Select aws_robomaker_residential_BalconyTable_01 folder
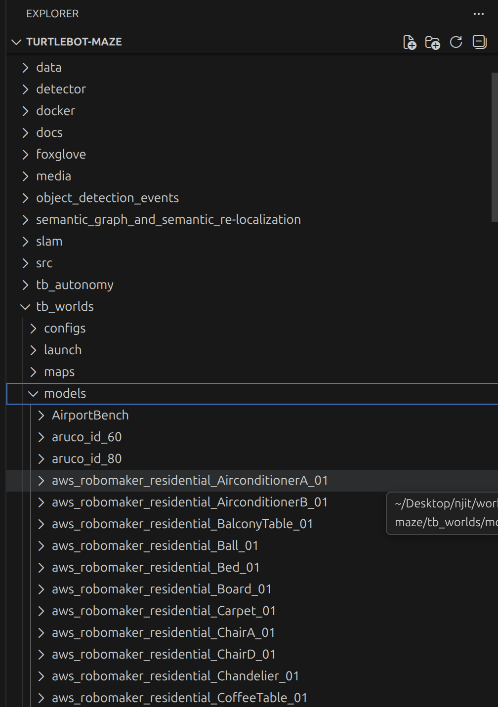Viewport: 498px width, 707px height. (182, 524)
